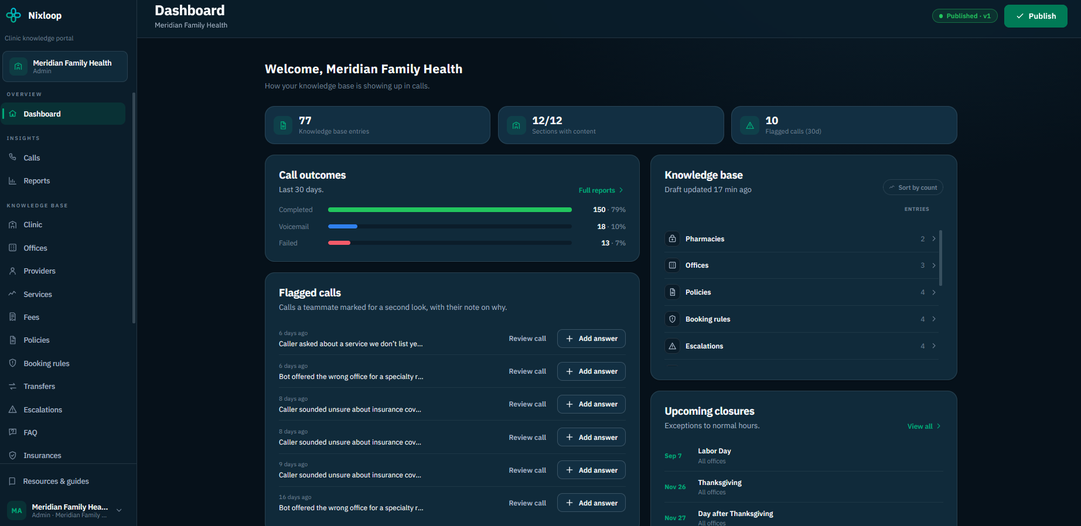Toggle Sort by count in Knowledge base
This screenshot has height=526, width=1081.
pyautogui.click(x=913, y=187)
